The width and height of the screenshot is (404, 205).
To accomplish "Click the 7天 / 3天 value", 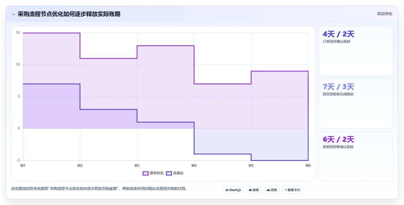I will 338,87.
